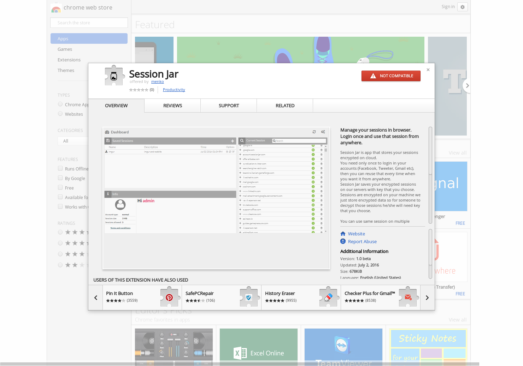Enable the Free checkbox
523x366 pixels.
pyautogui.click(x=60, y=187)
